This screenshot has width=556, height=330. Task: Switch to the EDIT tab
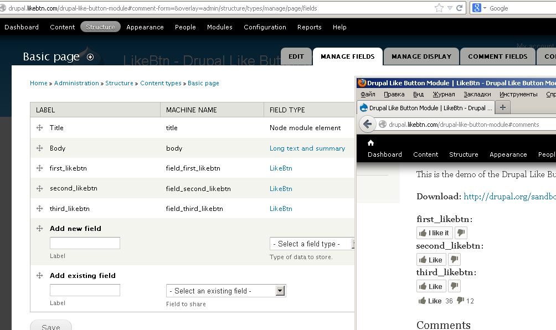(296, 56)
